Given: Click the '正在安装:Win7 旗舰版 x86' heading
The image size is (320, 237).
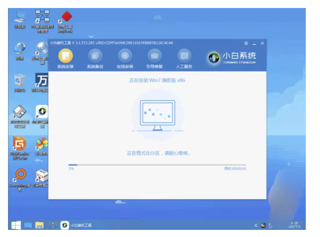Looking at the screenshot, I should [157, 80].
